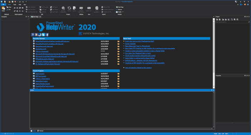Screen dimensions: 251x135
Task: Expand the Help to Markdown dropdown
Action: click(97, 9)
